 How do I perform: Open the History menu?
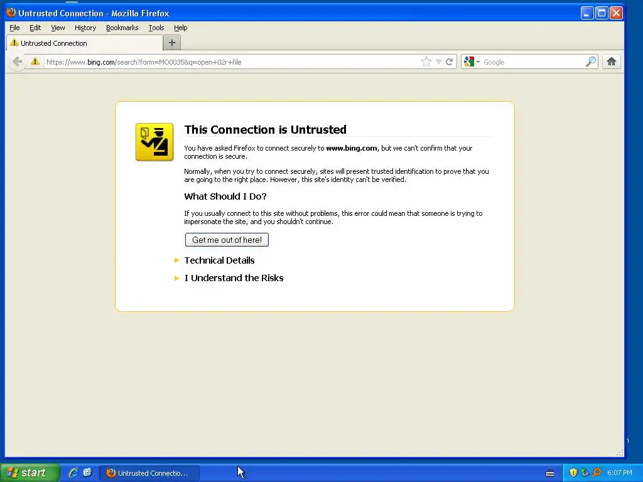coord(85,28)
